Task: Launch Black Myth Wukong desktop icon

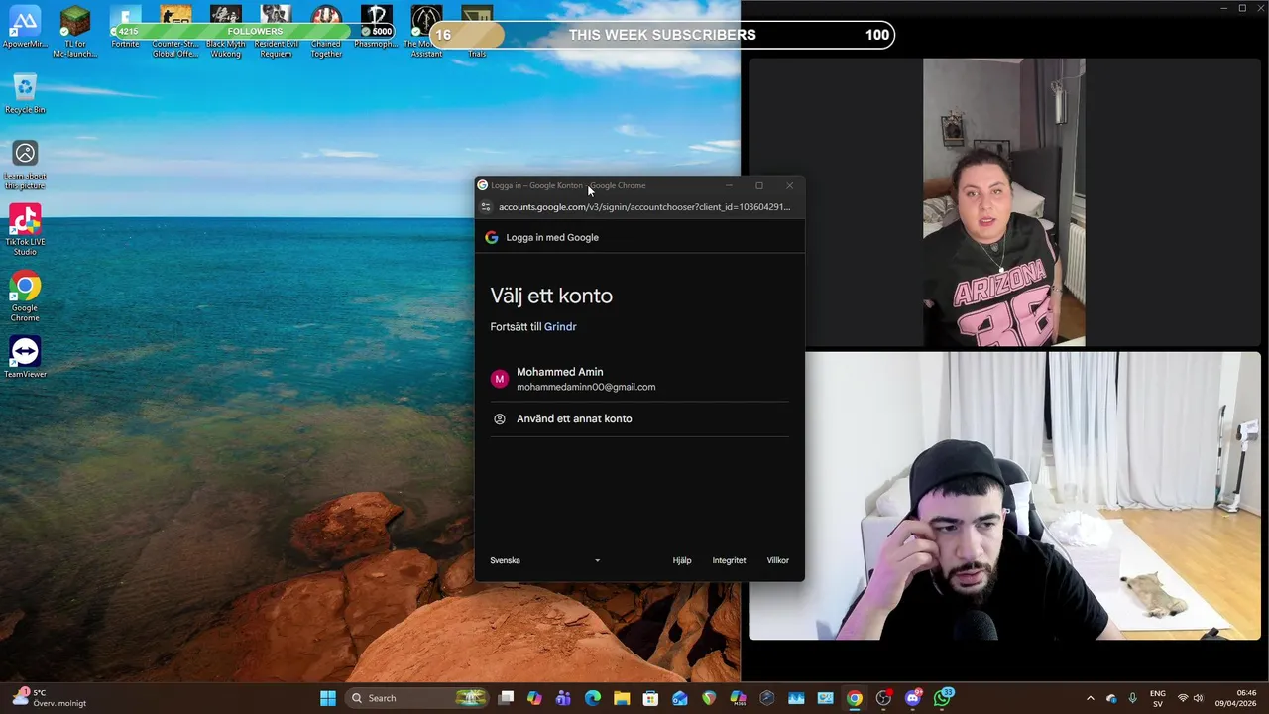Action: pos(225,32)
